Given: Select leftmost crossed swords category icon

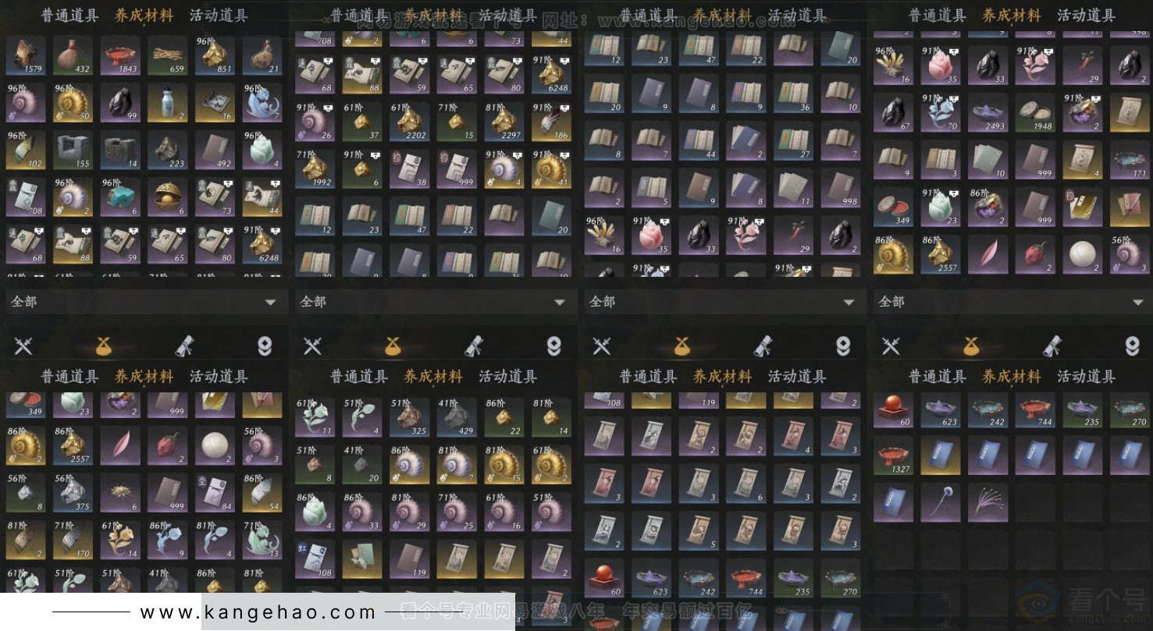Looking at the screenshot, I should [23, 346].
